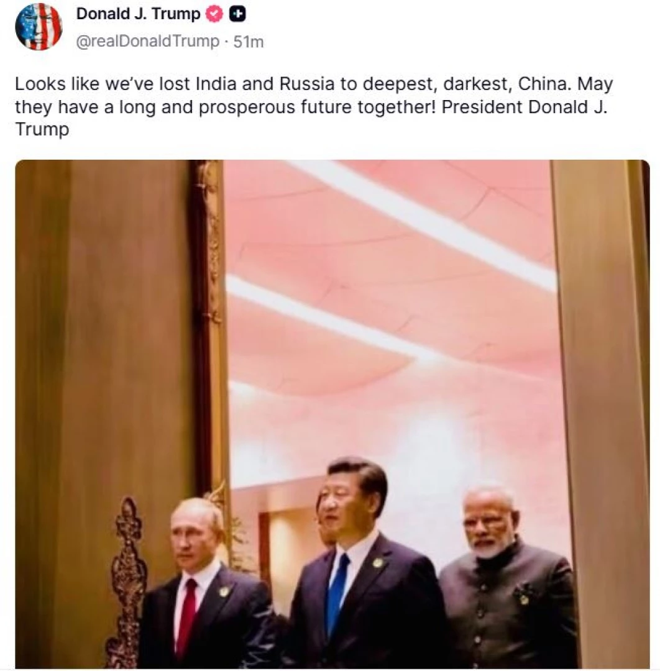The width and height of the screenshot is (660, 671).
Task: Click the ornate gold door frame in photo
Action: (211, 325)
